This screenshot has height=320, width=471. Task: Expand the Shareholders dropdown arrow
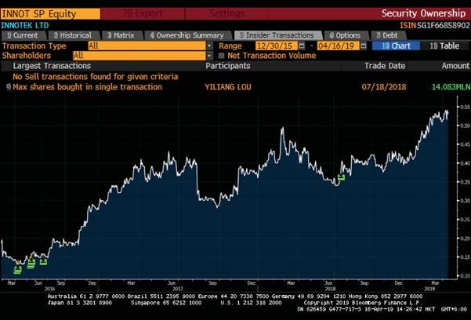[209, 56]
